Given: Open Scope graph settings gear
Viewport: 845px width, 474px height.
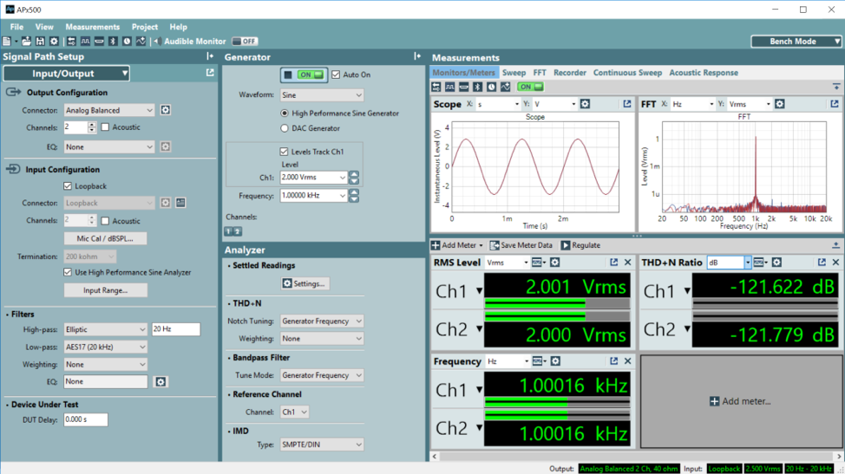Looking at the screenshot, I should pyautogui.click(x=585, y=104).
